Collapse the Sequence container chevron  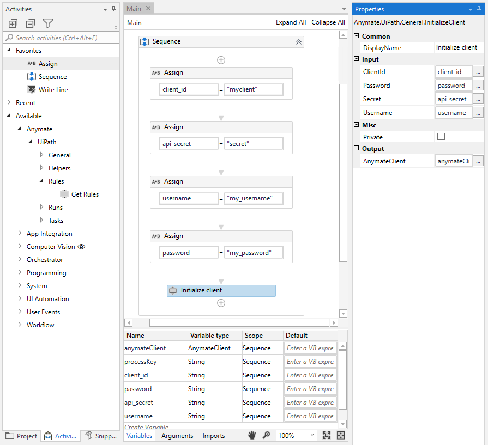[298, 42]
